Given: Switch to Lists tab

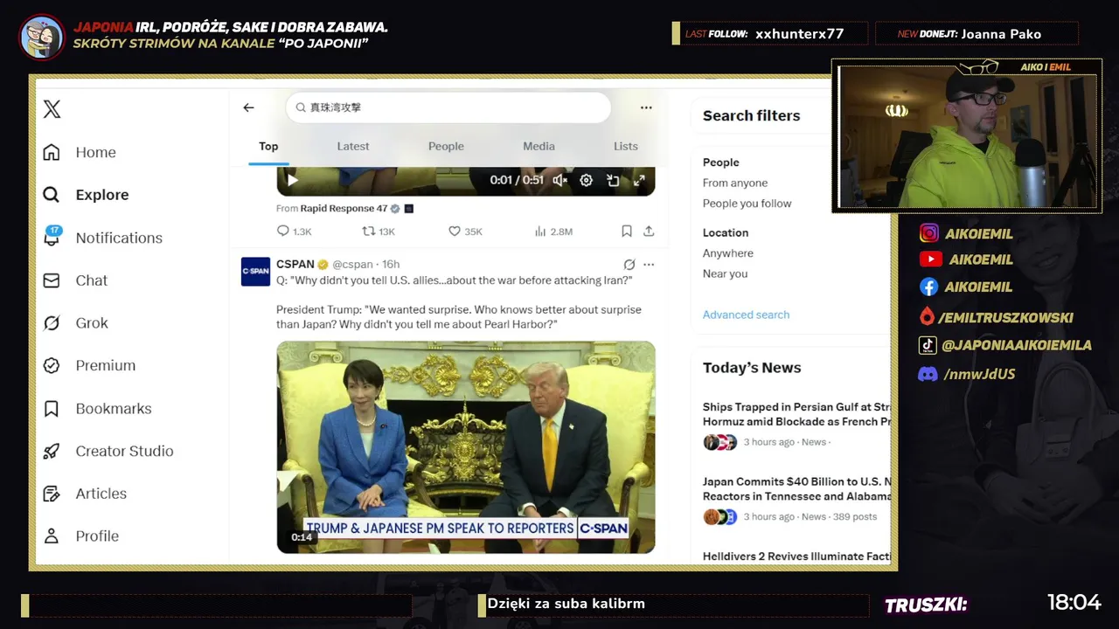Looking at the screenshot, I should click(626, 146).
